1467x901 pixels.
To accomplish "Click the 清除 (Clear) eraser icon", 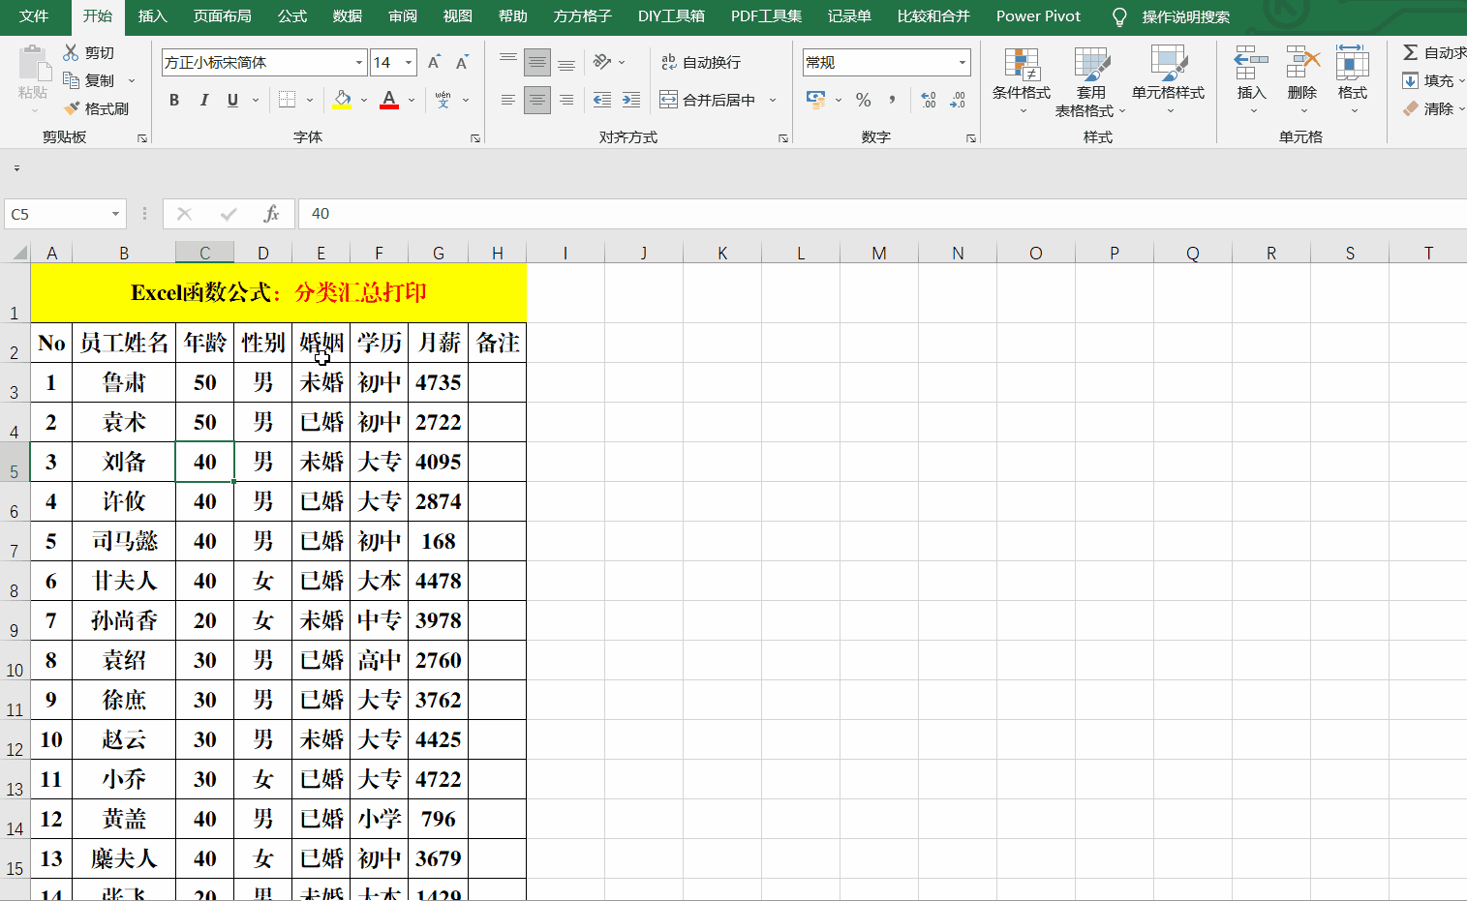I will point(1413,108).
